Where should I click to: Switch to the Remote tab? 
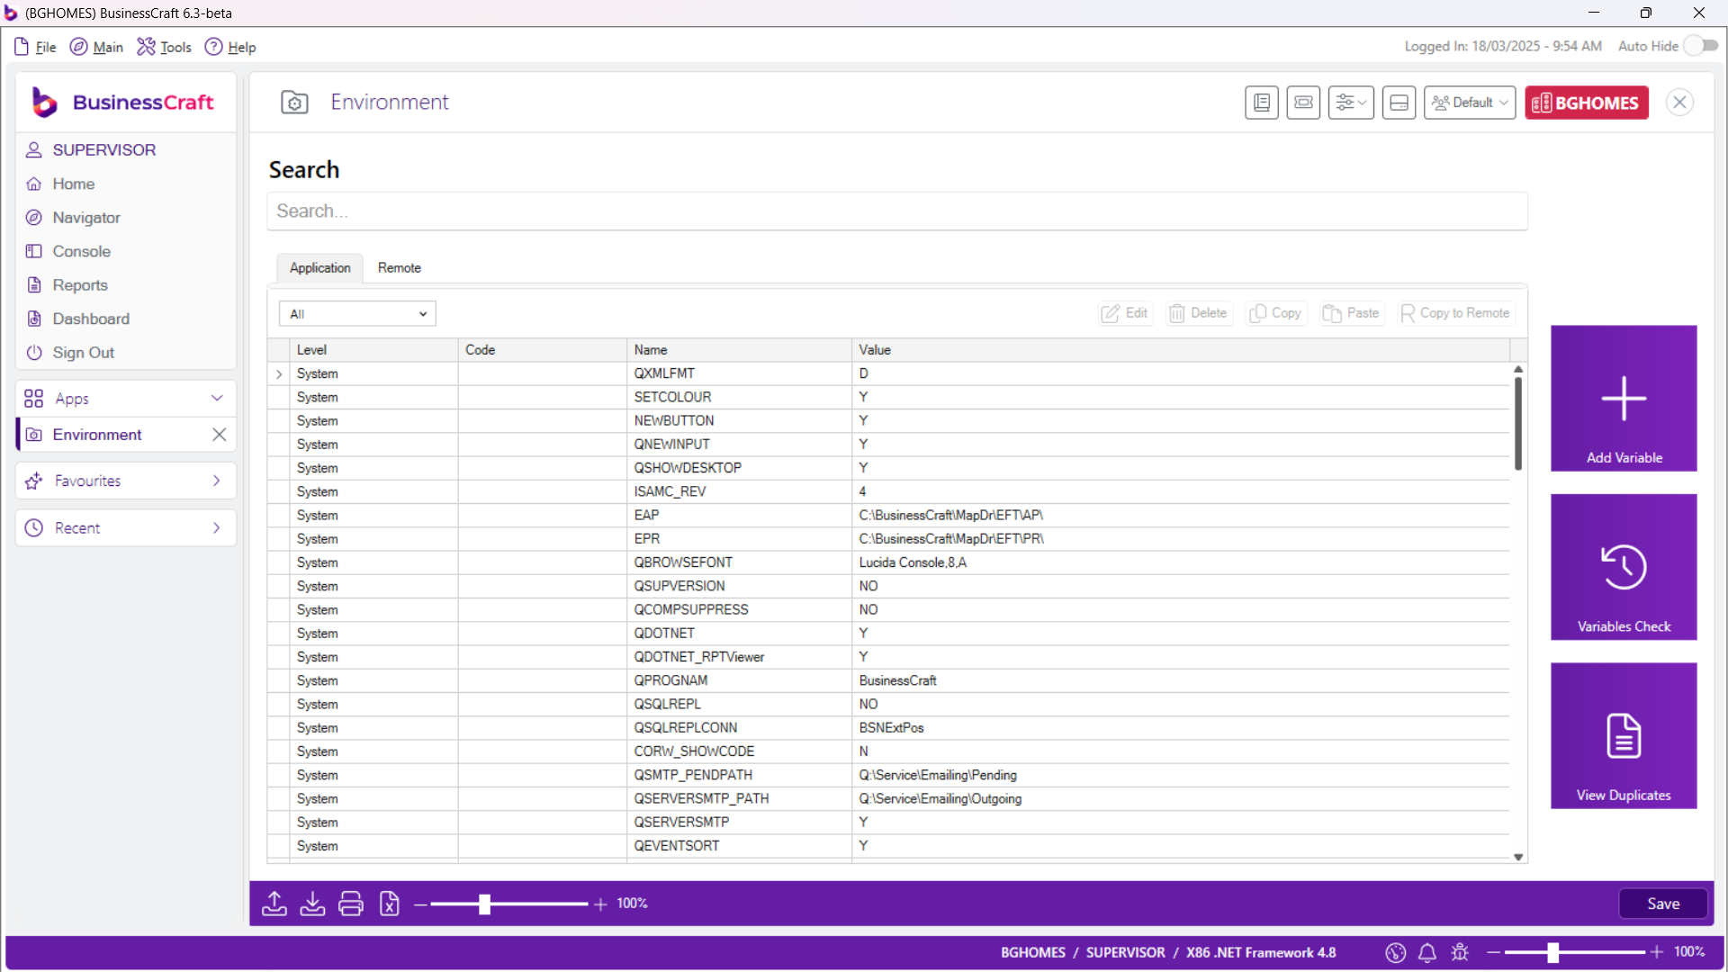[x=399, y=268]
